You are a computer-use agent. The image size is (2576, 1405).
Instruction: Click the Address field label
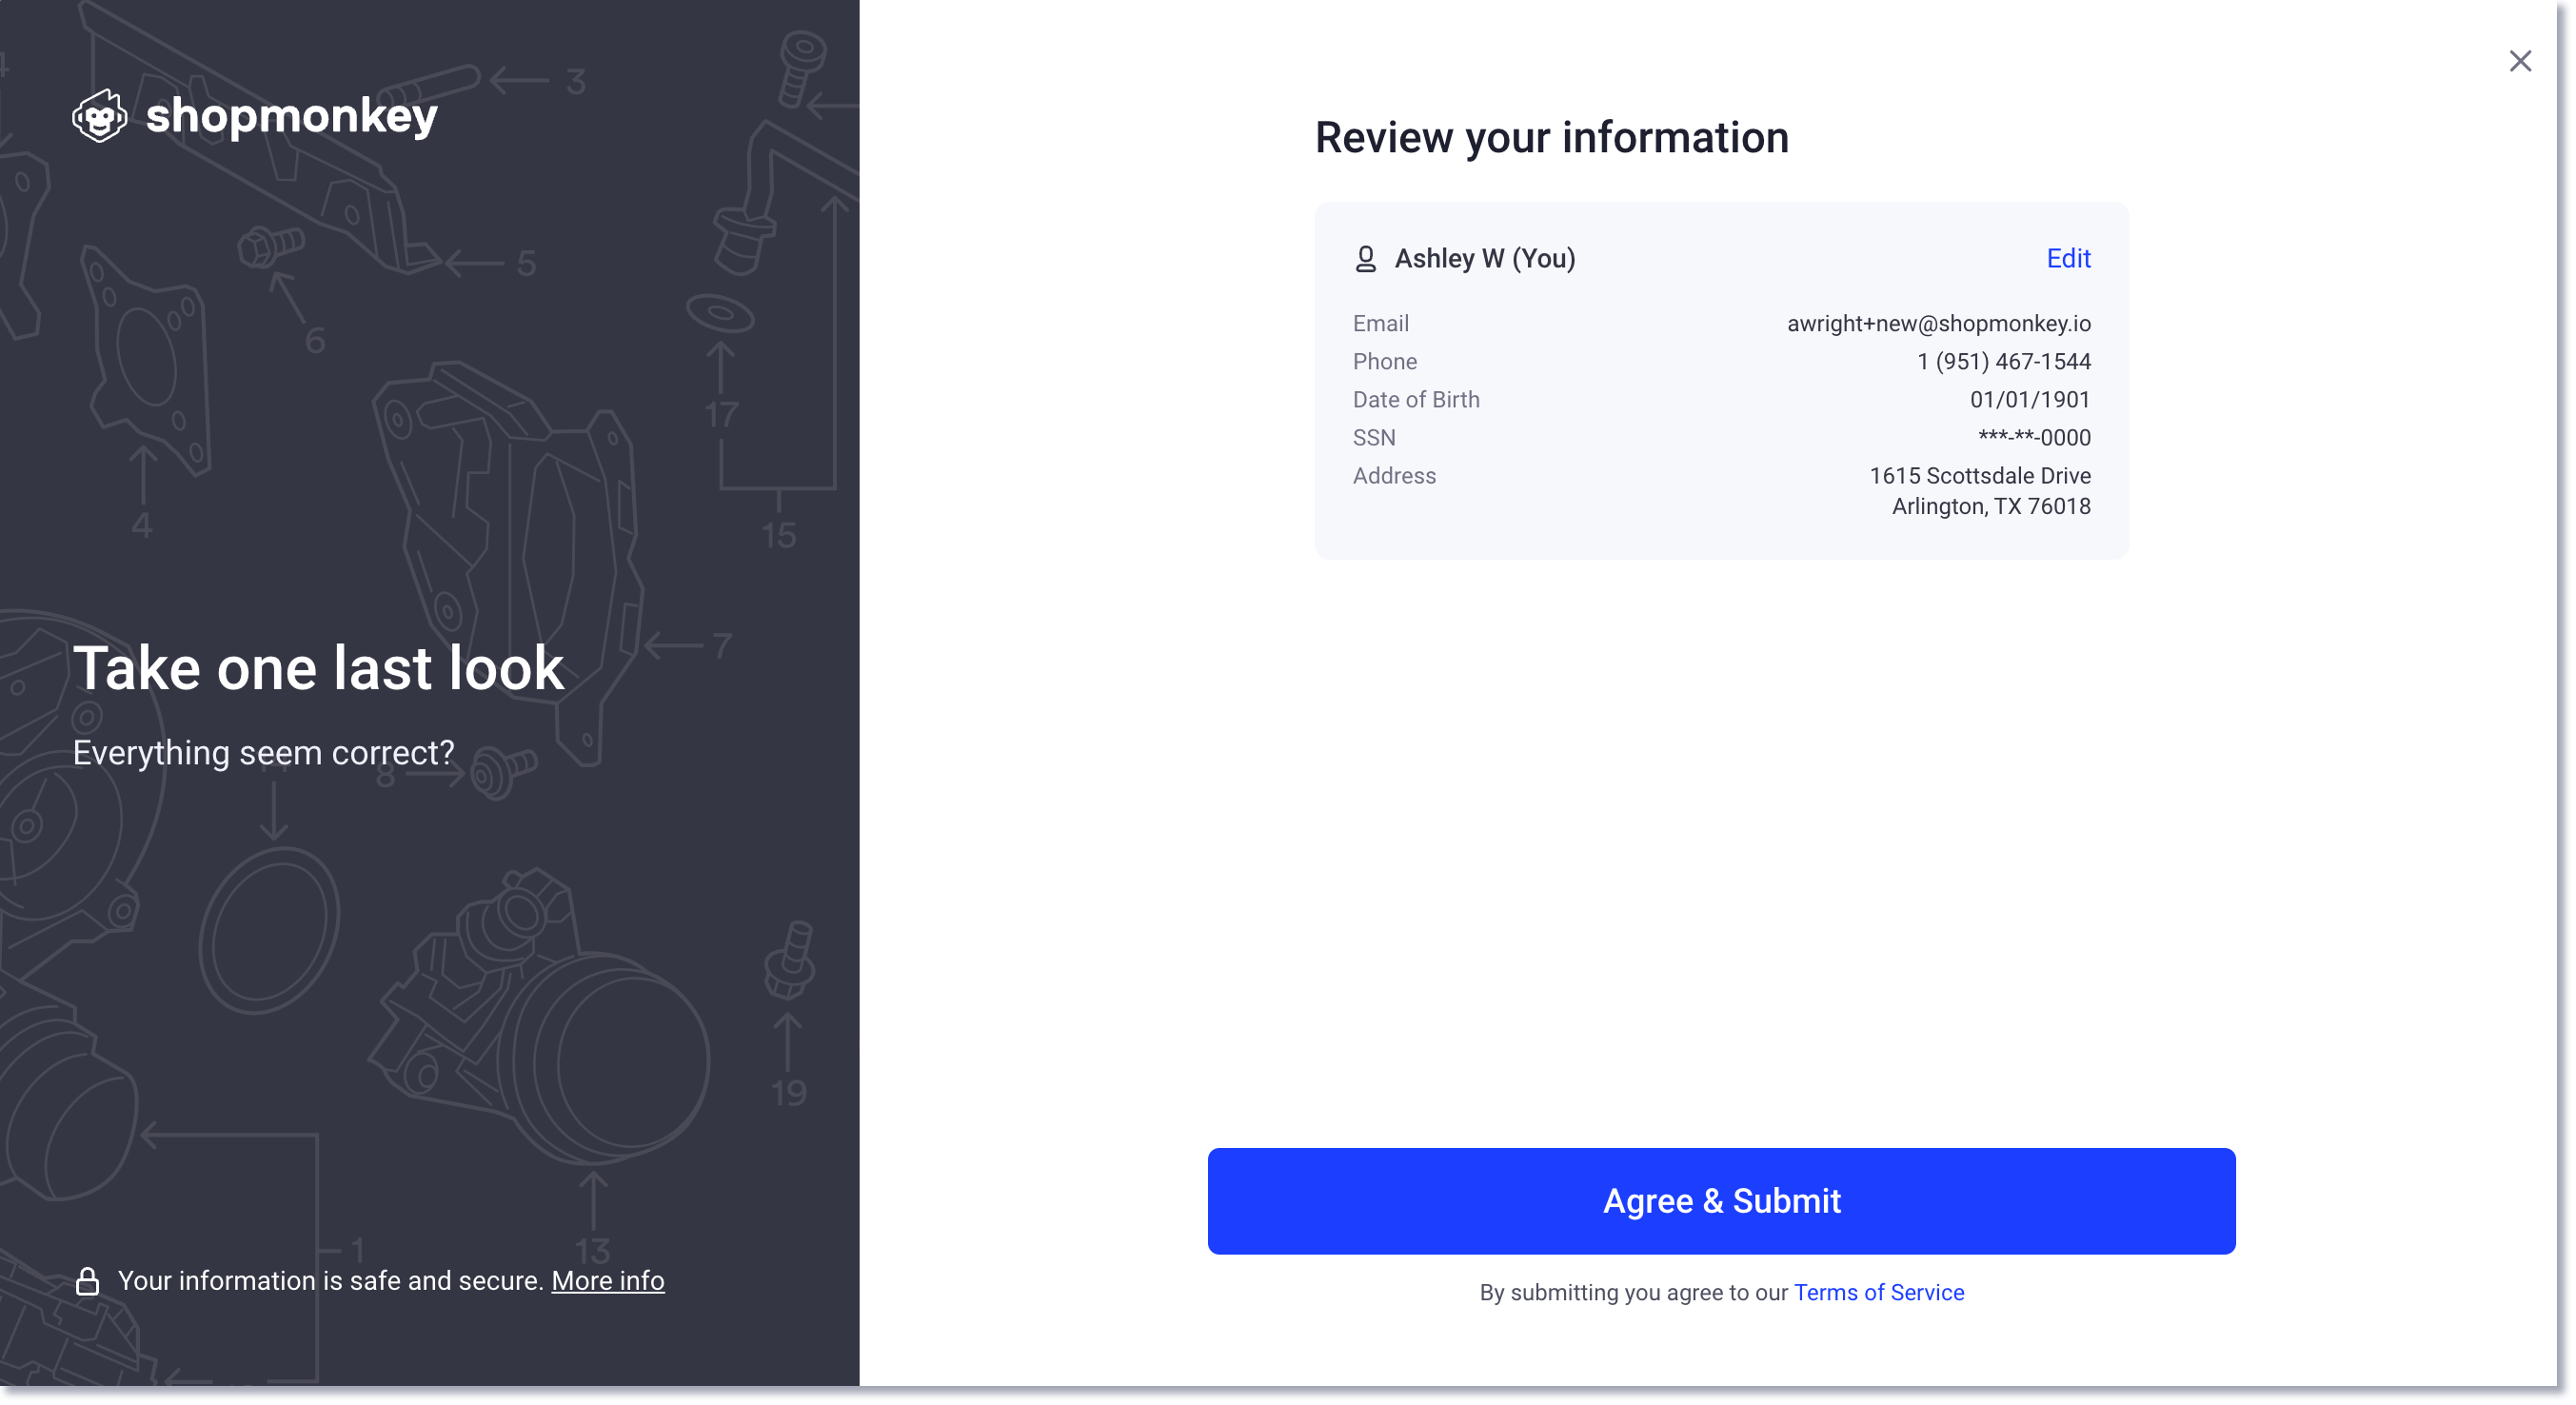click(x=1393, y=476)
